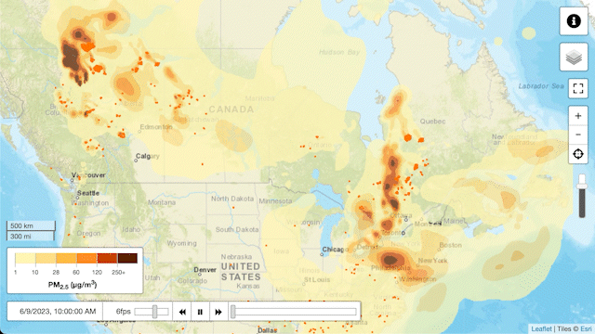Click the 120 red-brown legend swatch
The height and width of the screenshot is (334, 595).
[107, 258]
